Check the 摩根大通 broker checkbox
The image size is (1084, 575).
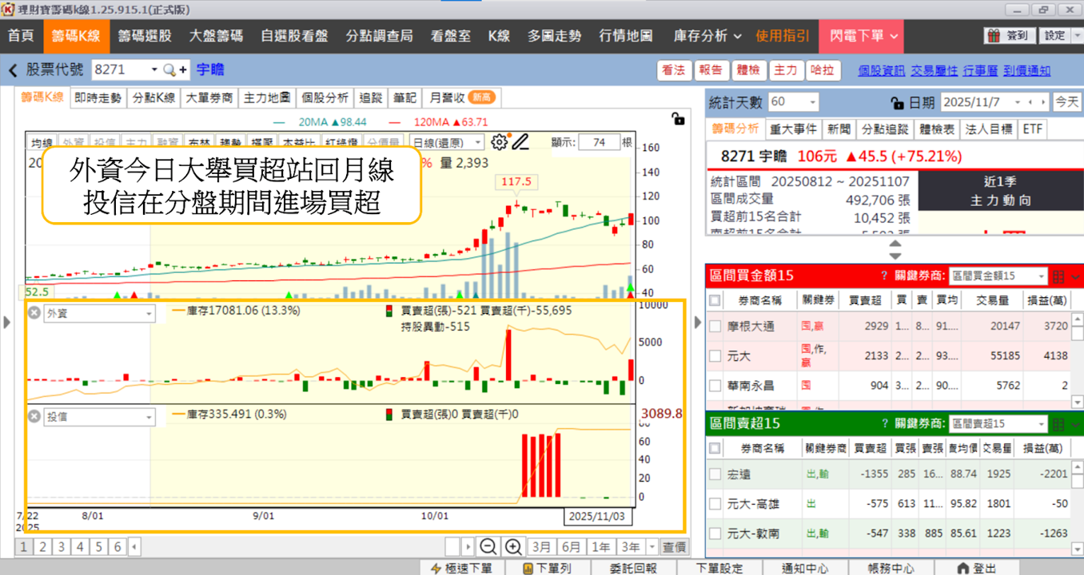click(x=715, y=326)
